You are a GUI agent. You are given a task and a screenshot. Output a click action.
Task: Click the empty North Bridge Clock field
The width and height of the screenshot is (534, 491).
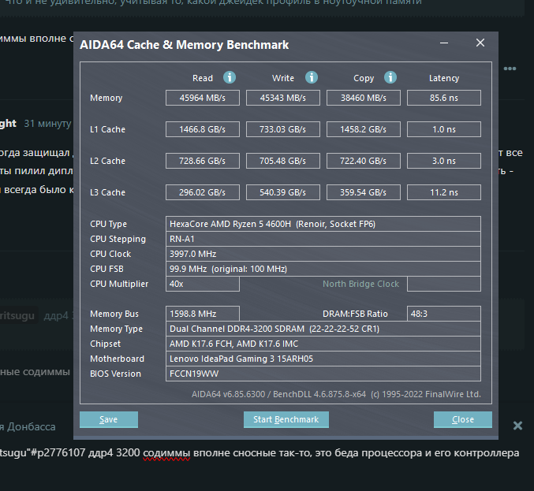[x=444, y=284]
